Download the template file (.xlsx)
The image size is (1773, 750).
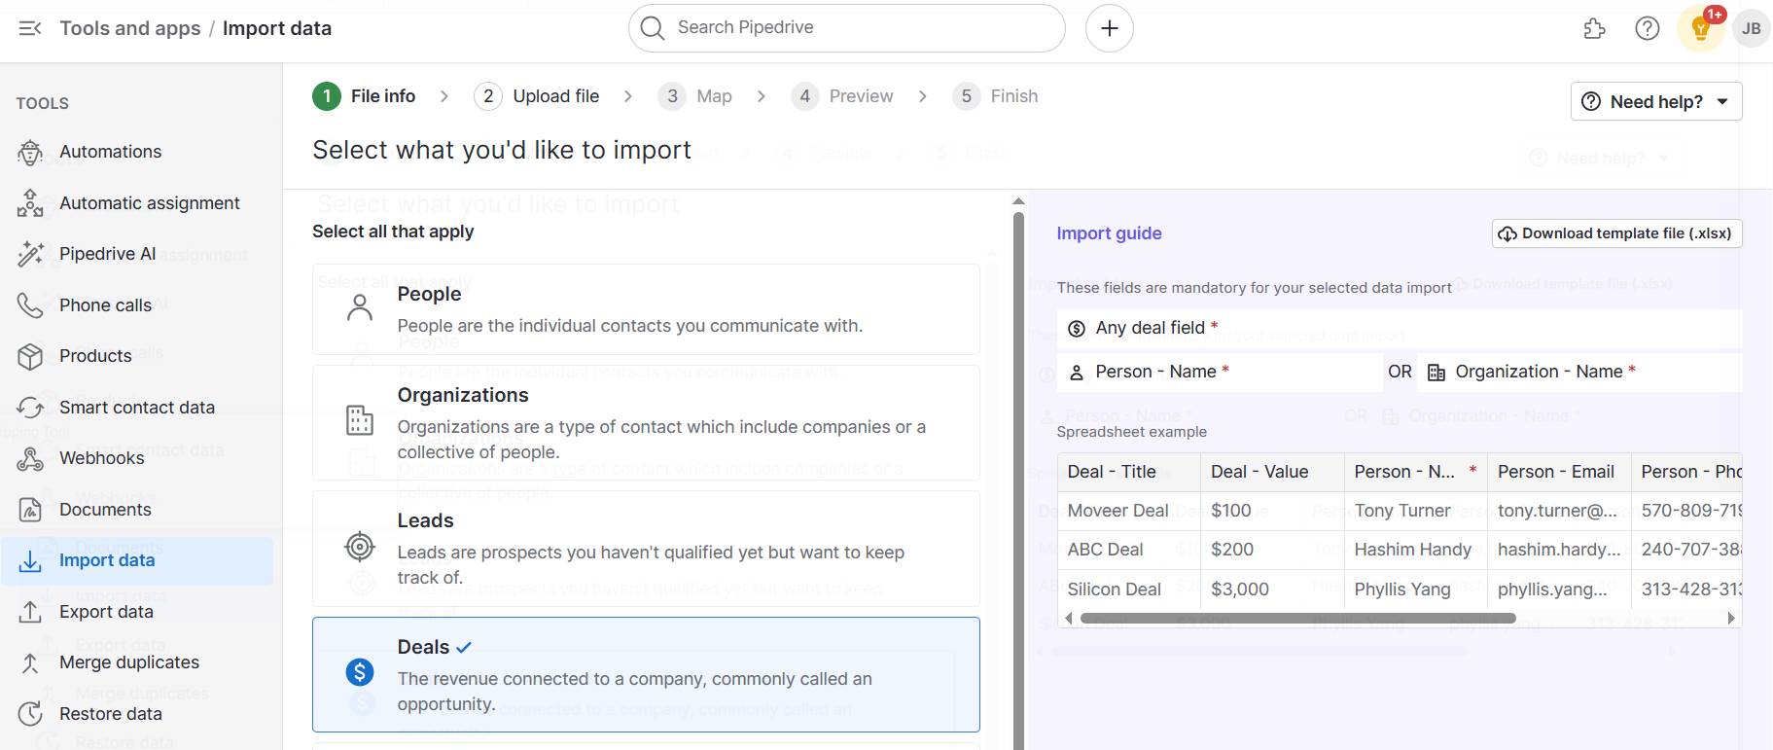point(1616,233)
